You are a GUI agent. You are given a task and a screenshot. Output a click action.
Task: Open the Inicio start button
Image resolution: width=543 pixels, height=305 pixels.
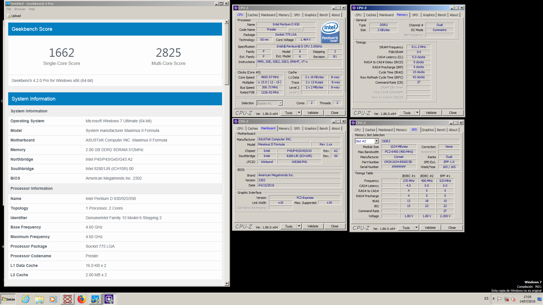click(x=8, y=299)
